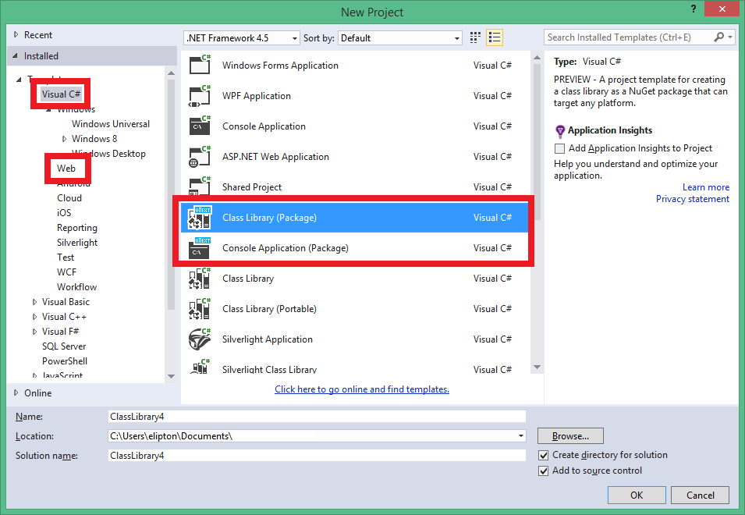Click the Shared Project template icon
Screen dimensions: 745x515
click(200, 186)
